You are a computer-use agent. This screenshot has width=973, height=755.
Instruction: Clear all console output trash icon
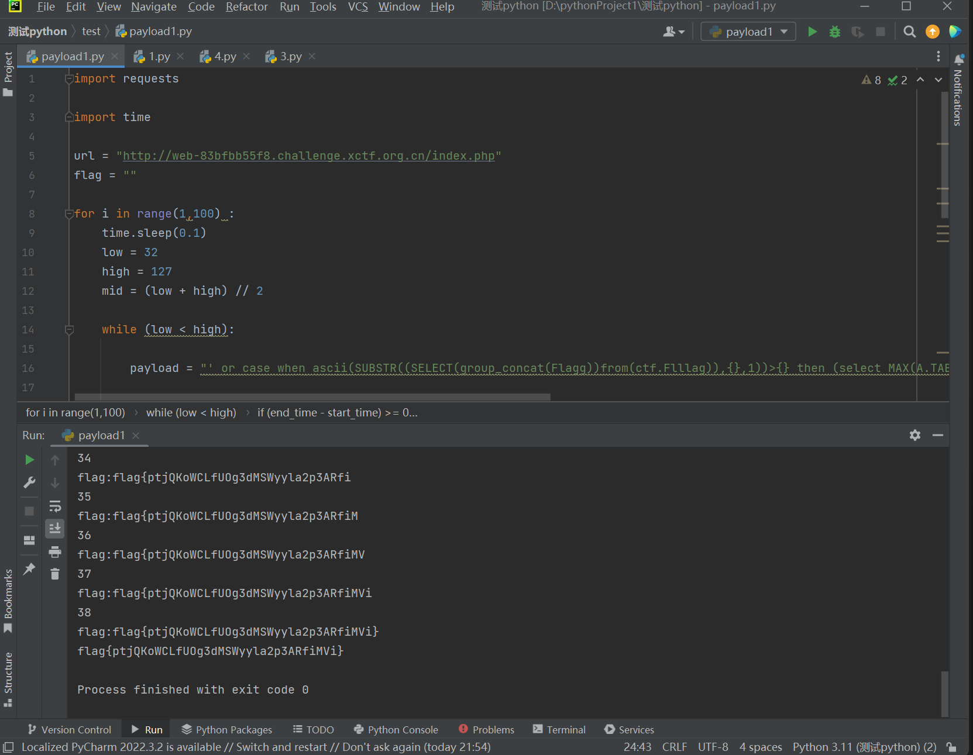click(x=55, y=574)
